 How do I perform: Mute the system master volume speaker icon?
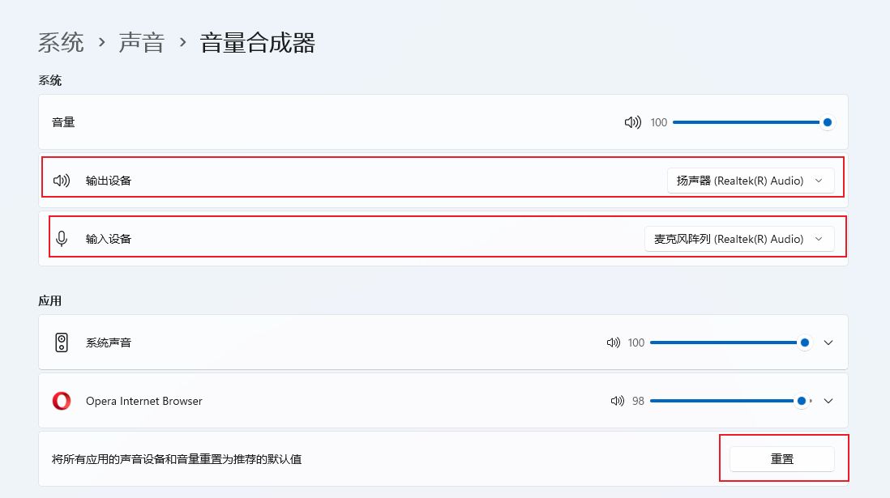point(632,122)
